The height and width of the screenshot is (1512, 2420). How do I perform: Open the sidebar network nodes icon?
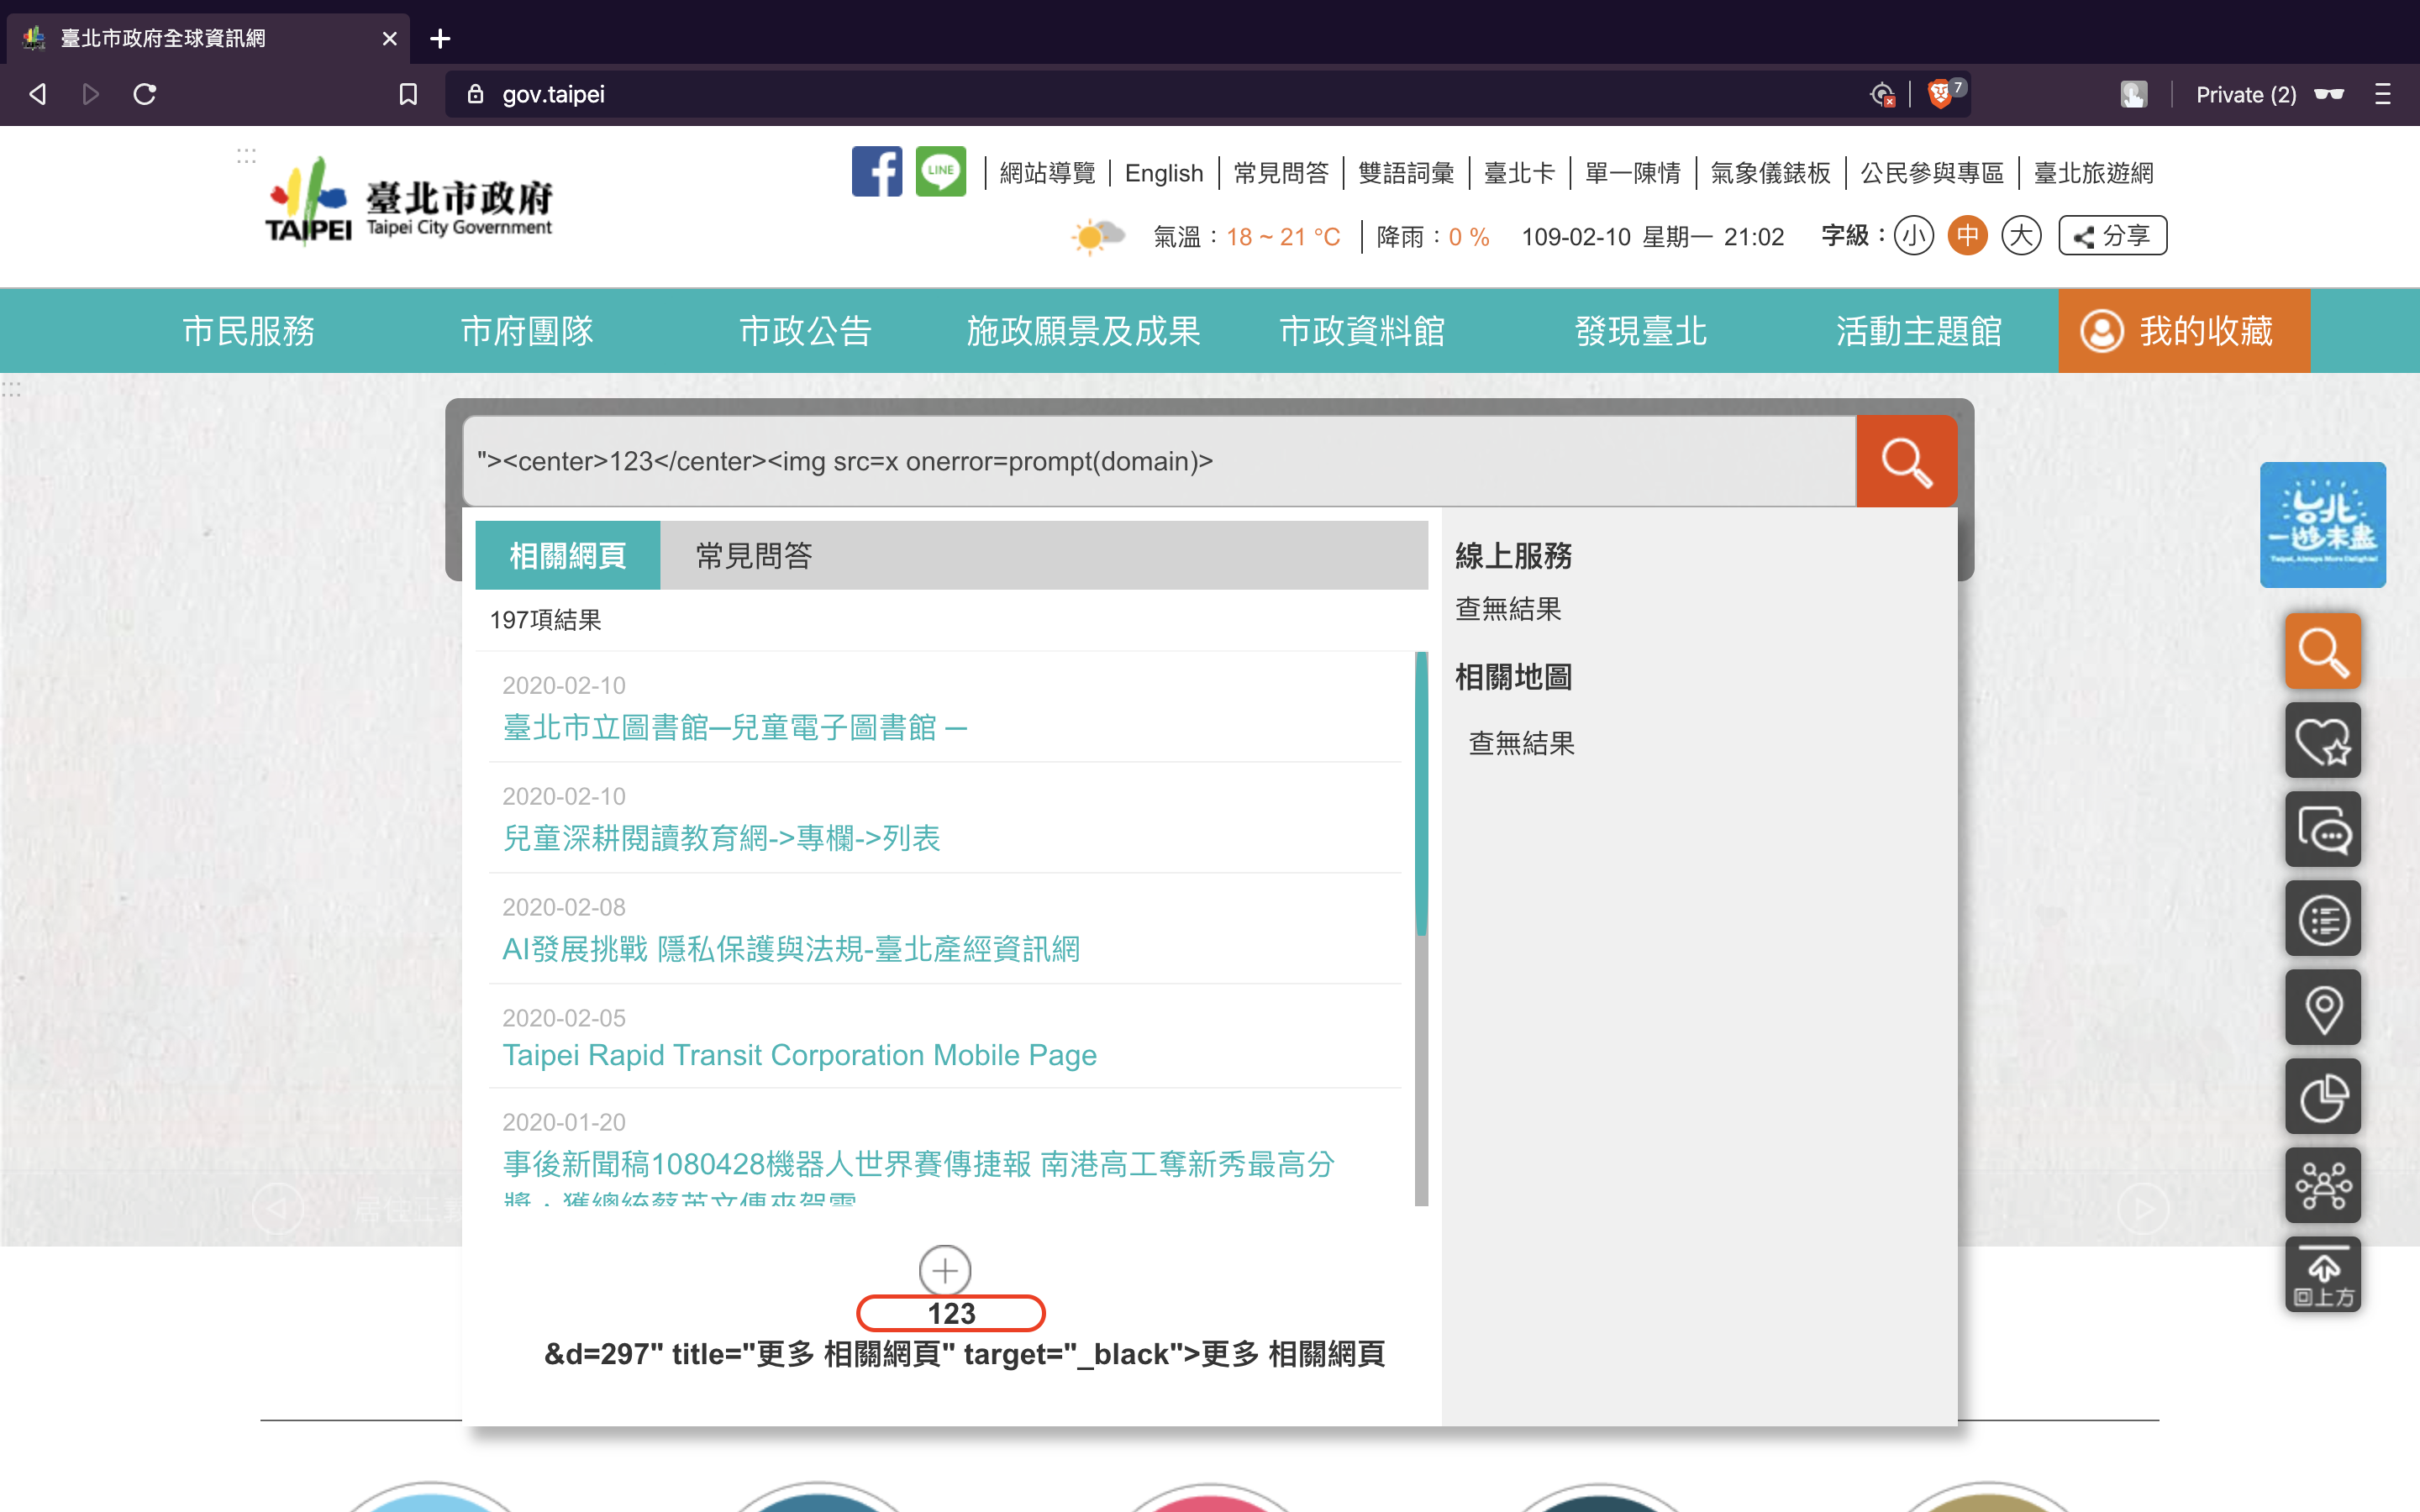2322,1186
